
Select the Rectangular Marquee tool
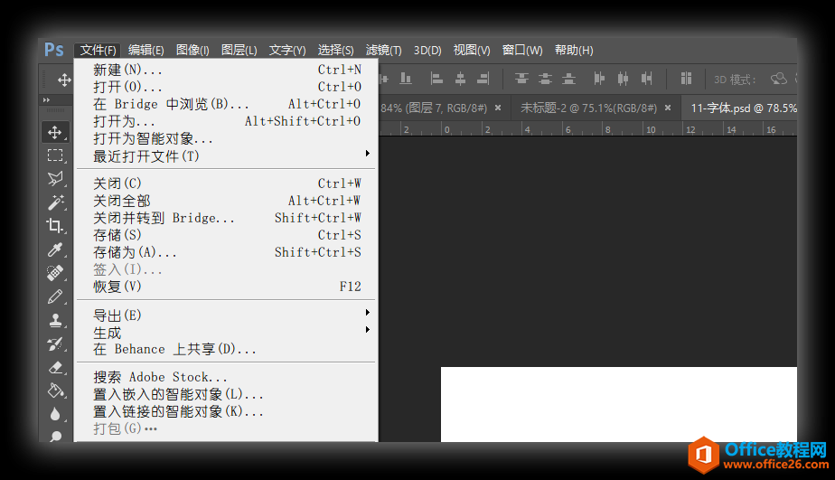click(x=55, y=155)
